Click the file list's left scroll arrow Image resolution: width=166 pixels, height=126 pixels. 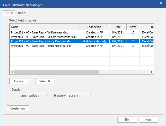click(x=12, y=72)
